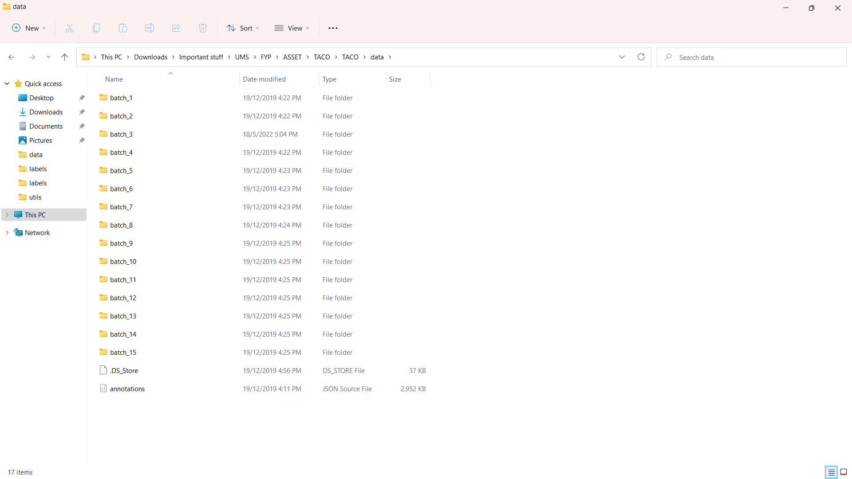Open Downloads from the breadcrumb path
This screenshot has height=479, width=852.
[x=150, y=57]
